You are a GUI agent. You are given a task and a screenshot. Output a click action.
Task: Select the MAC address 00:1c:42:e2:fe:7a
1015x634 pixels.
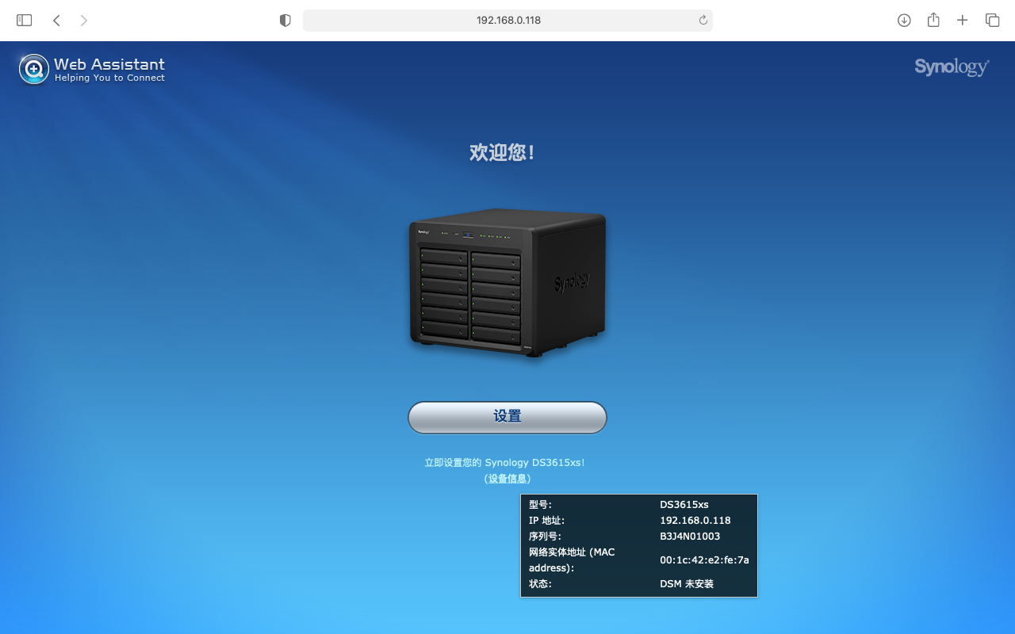pos(704,560)
